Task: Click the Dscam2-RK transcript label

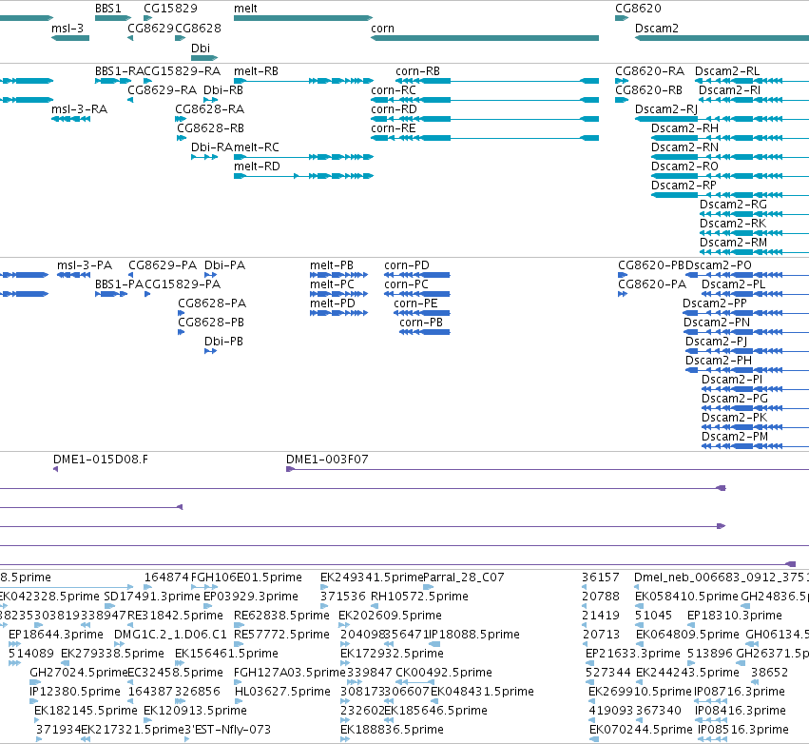Action: click(733, 224)
